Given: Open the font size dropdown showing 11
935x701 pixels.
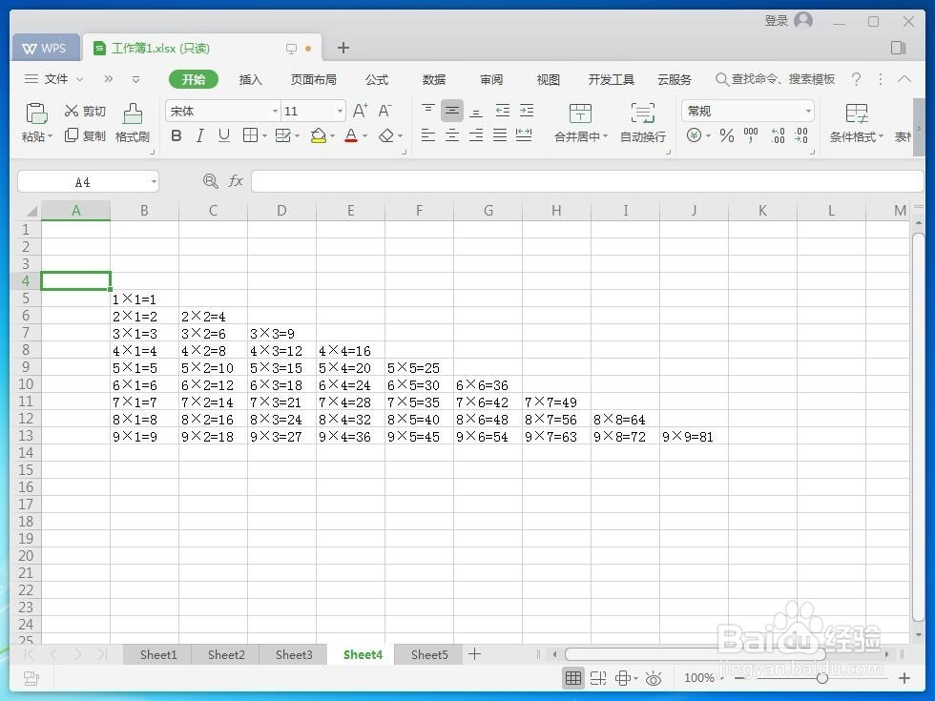Looking at the screenshot, I should (x=340, y=112).
